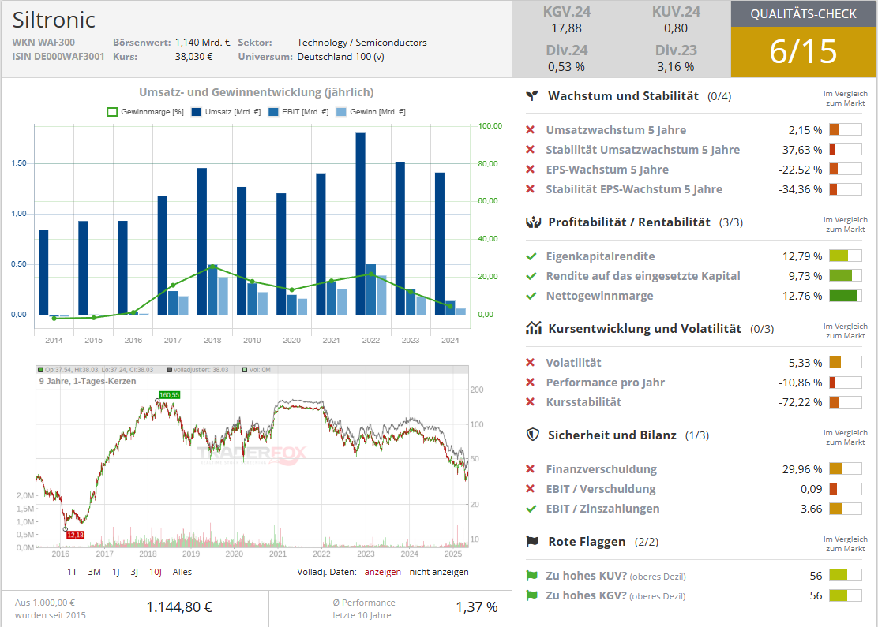Toggle the Gewinnmarge [%] legend entry

coord(145,112)
